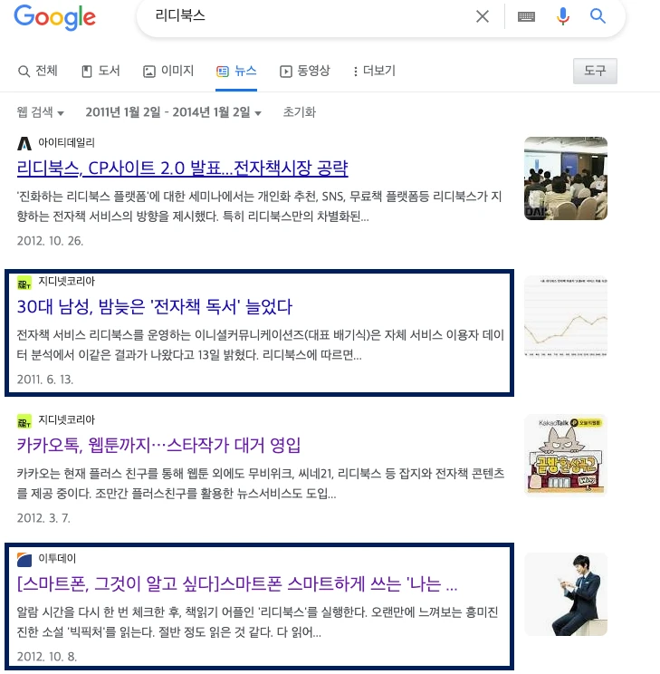Click the Google logo
This screenshot has width=660, height=674.
click(x=54, y=17)
